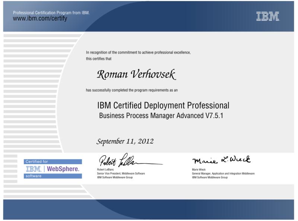298x221 pixels.
Task: Select the recipient name Roman Verhovsek
Action: click(x=136, y=75)
